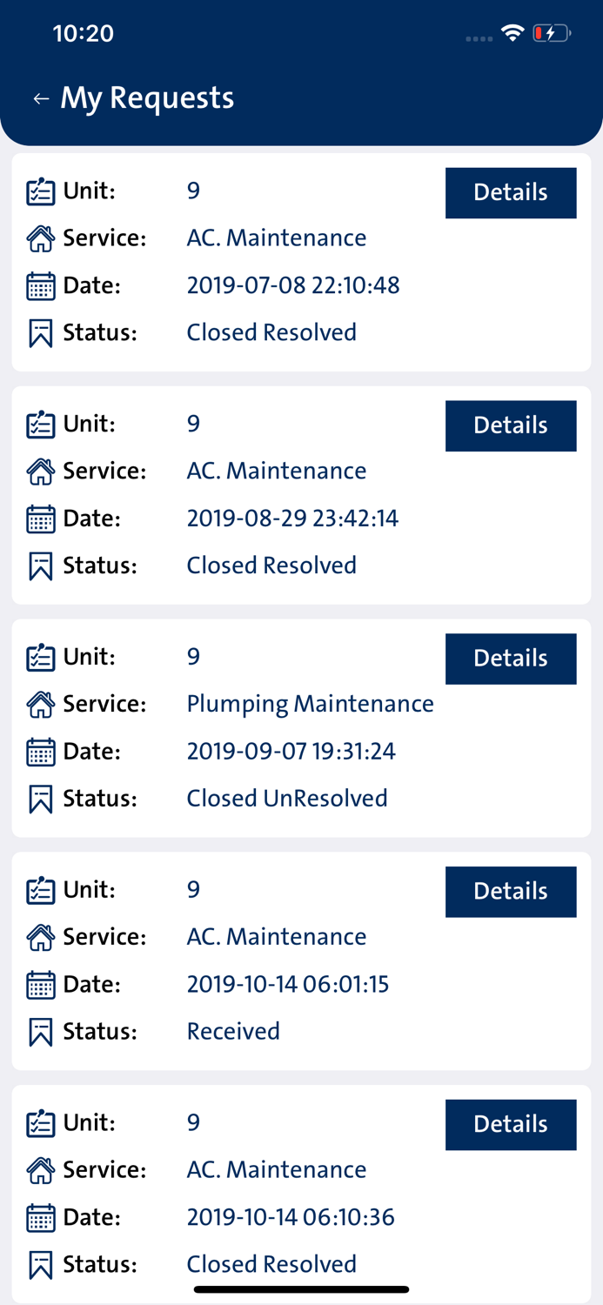Open Details for the Plumping Maintenance request
Screen dimensions: 603x1305
tap(511, 659)
